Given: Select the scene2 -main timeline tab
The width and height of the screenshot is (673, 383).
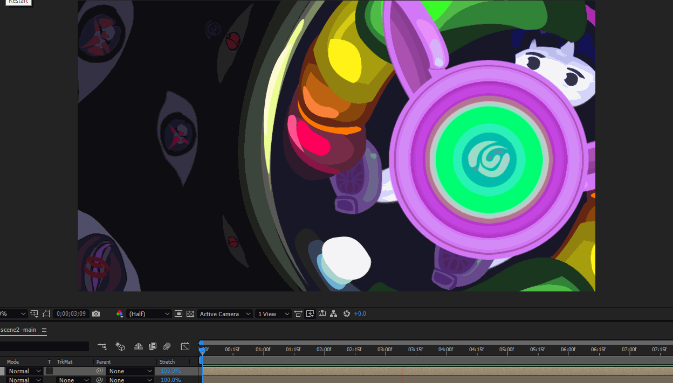Looking at the screenshot, I should coord(18,330).
